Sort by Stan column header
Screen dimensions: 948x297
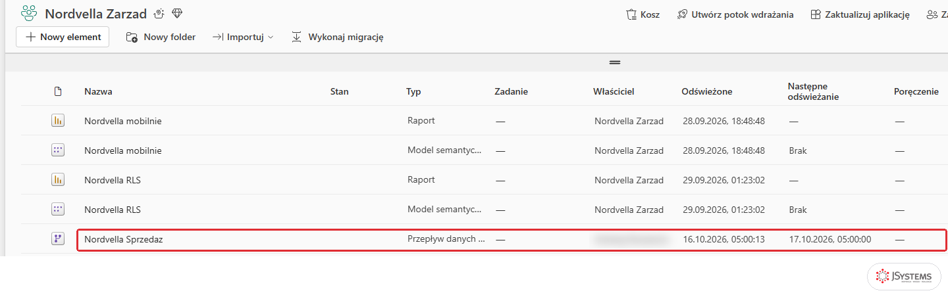(x=339, y=91)
